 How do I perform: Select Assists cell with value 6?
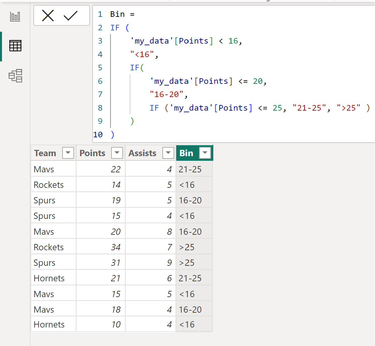tap(151, 278)
